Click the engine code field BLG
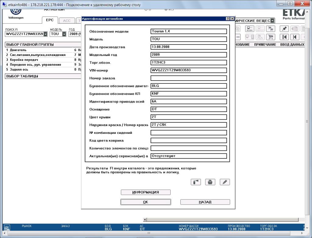This screenshot has width=312, height=238. click(189, 86)
